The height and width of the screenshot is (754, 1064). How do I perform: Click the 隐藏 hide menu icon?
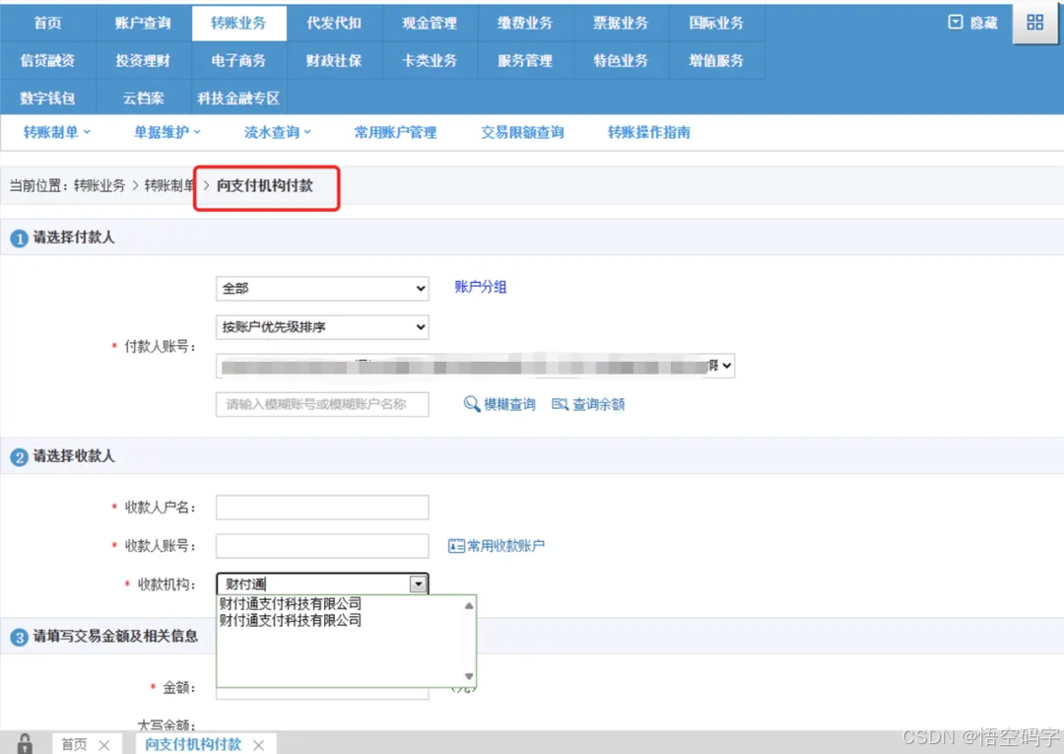click(955, 23)
